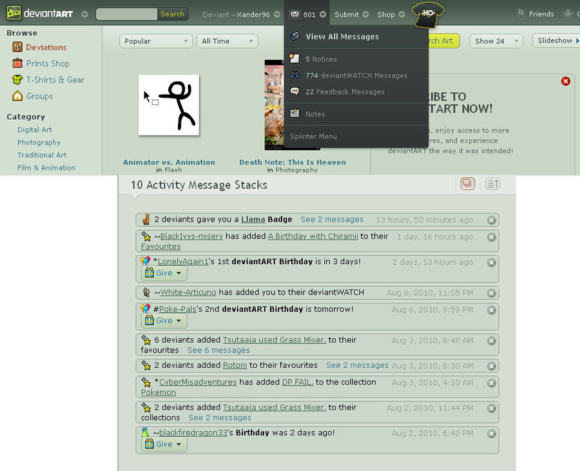The width and height of the screenshot is (580, 471).
Task: Click the Notices icon in messages menu
Action: pos(295,58)
